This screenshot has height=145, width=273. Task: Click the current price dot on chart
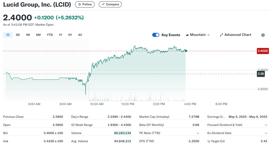click(186, 51)
